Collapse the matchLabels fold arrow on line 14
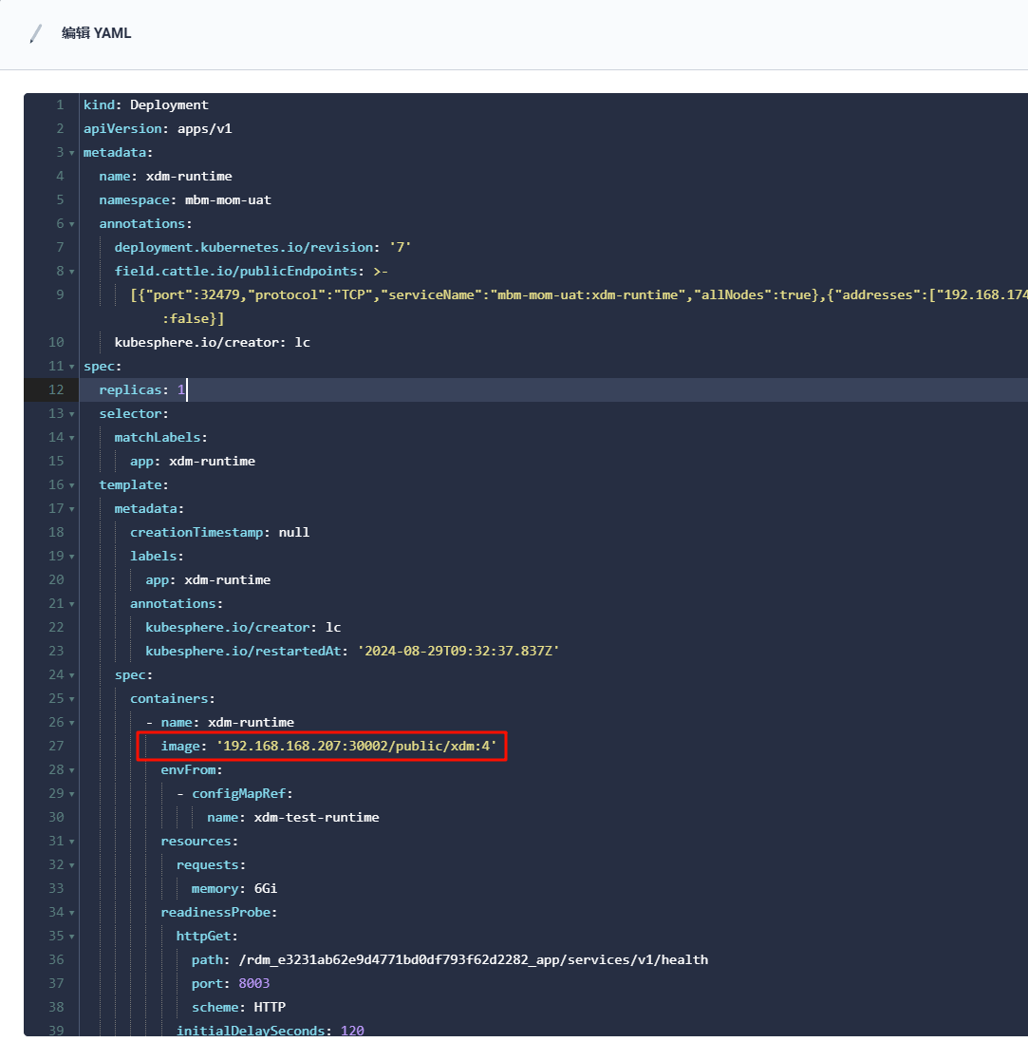The width and height of the screenshot is (1028, 1042). coord(72,437)
